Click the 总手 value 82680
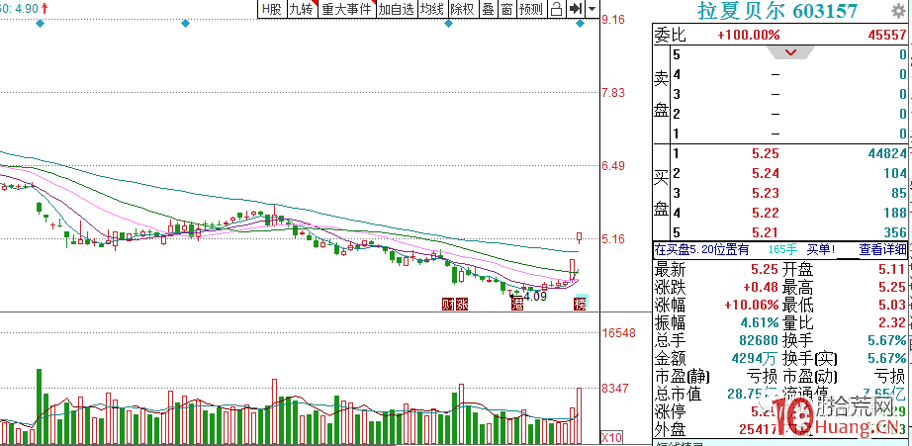The height and width of the screenshot is (446, 912). (x=760, y=340)
